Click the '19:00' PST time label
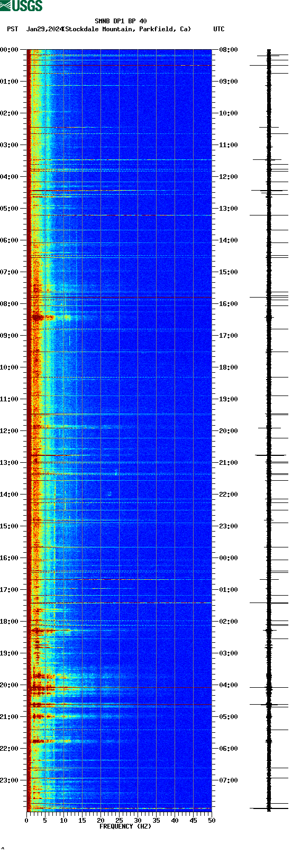Image resolution: width=292 pixels, height=854 pixels. tap(9, 653)
